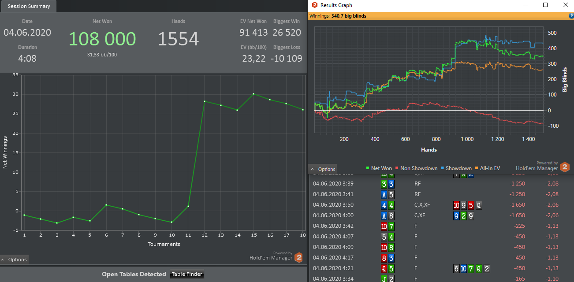Click the green 4 card in the 4:07 row

pyautogui.click(x=391, y=237)
